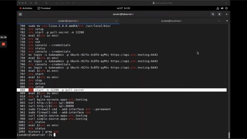Click line 1005 history | grep crc
This screenshot has height=139, width=247.
tap(39, 132)
